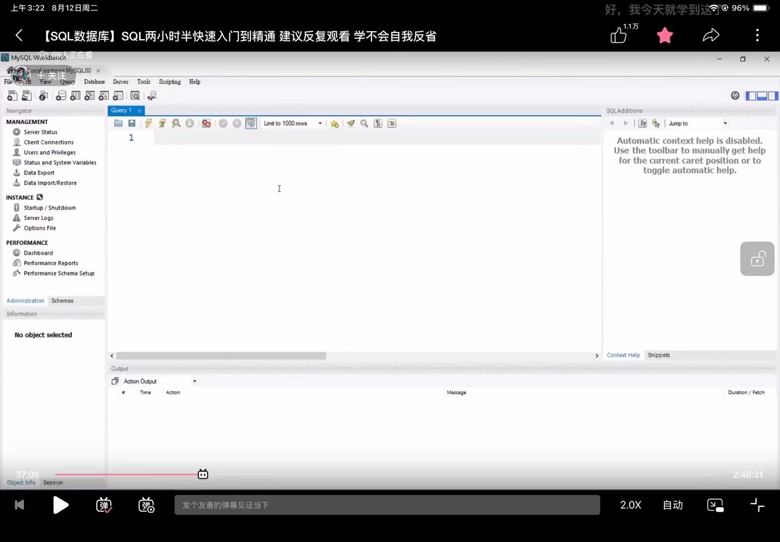Run EXPLAIN with magnifier-lightning icon
Viewport: 780px width, 542px height.
tap(176, 123)
